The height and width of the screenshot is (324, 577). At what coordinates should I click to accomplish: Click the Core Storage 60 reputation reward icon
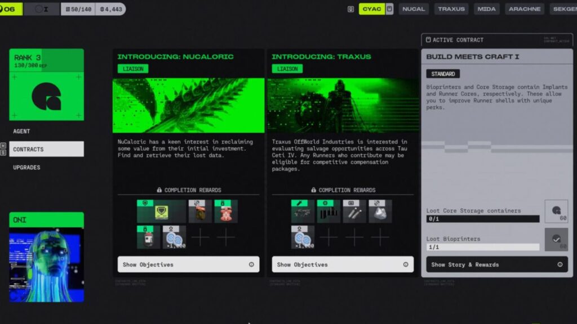[556, 211]
